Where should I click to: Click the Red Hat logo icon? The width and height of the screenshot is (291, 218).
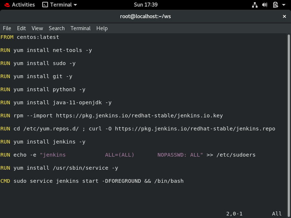7,5
